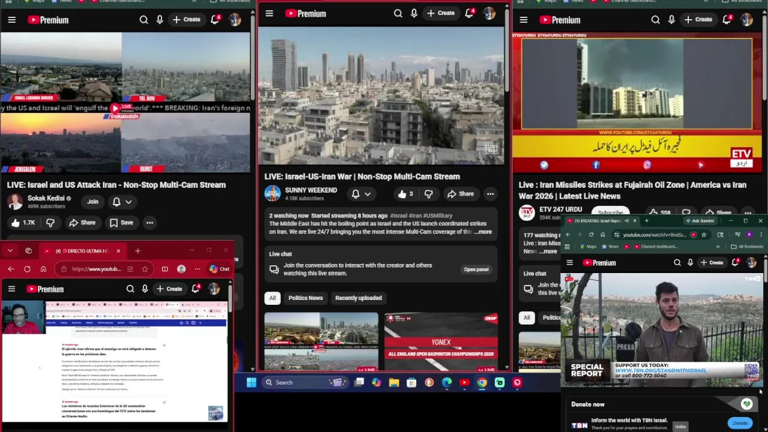Click Edge back arrow in DIRECTO ULTIMA window
Screen dimensions: 768x432
coord(11,269)
